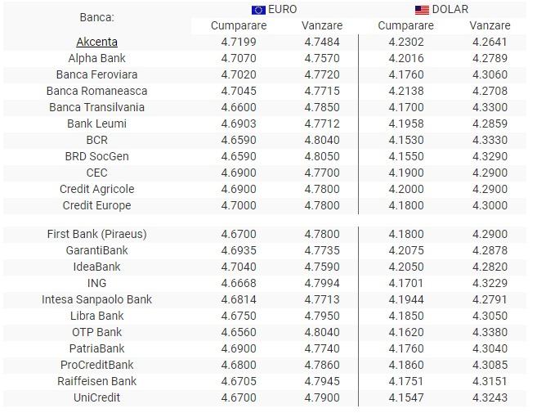Click UniCredit bank name

[97, 397]
